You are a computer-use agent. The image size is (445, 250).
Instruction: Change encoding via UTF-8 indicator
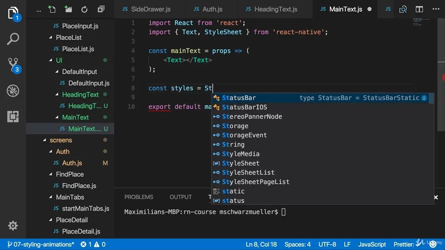[327, 244]
